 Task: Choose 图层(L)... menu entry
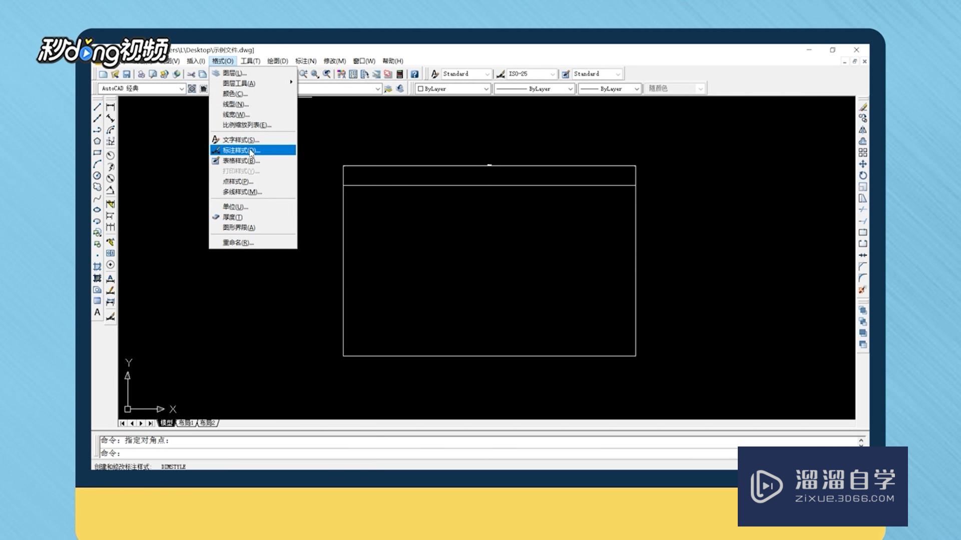[253, 73]
